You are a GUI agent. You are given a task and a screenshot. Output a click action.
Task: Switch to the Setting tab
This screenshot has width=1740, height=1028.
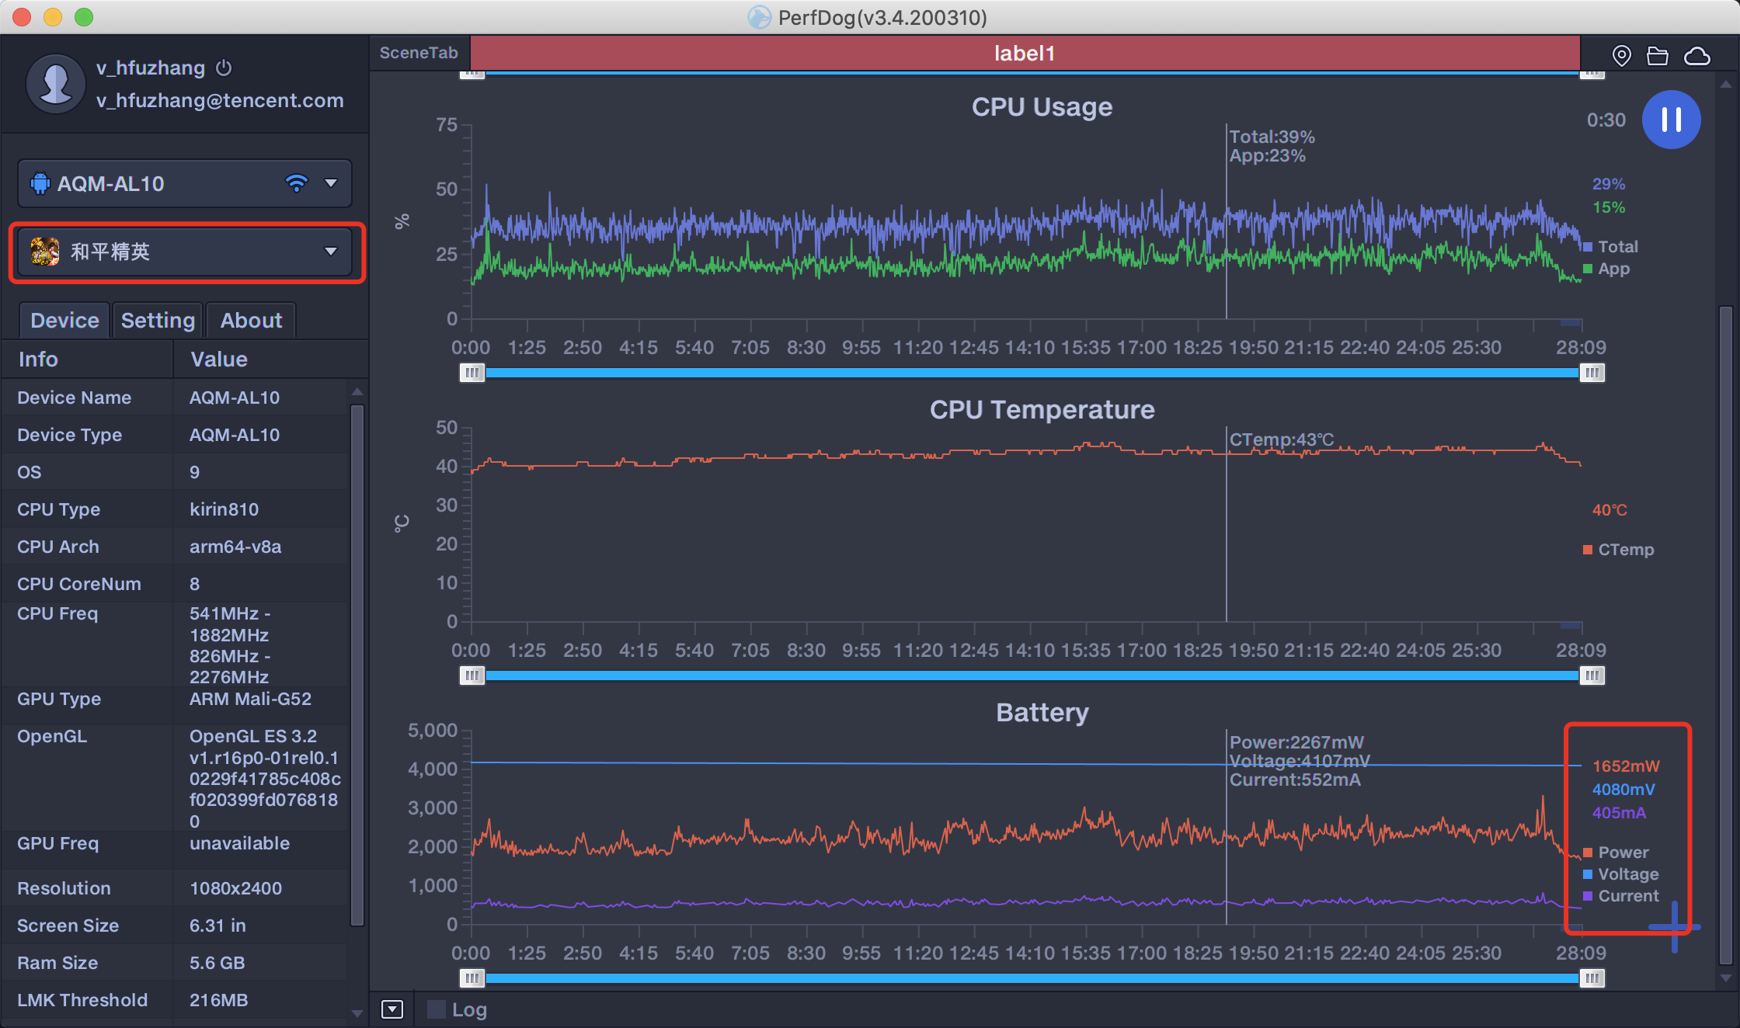158,320
